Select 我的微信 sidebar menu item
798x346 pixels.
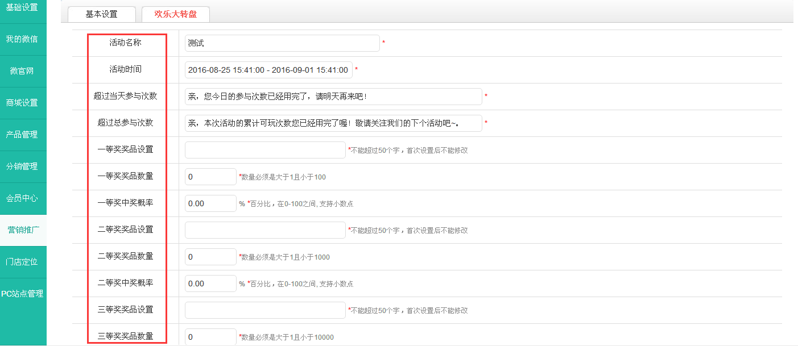pos(23,39)
